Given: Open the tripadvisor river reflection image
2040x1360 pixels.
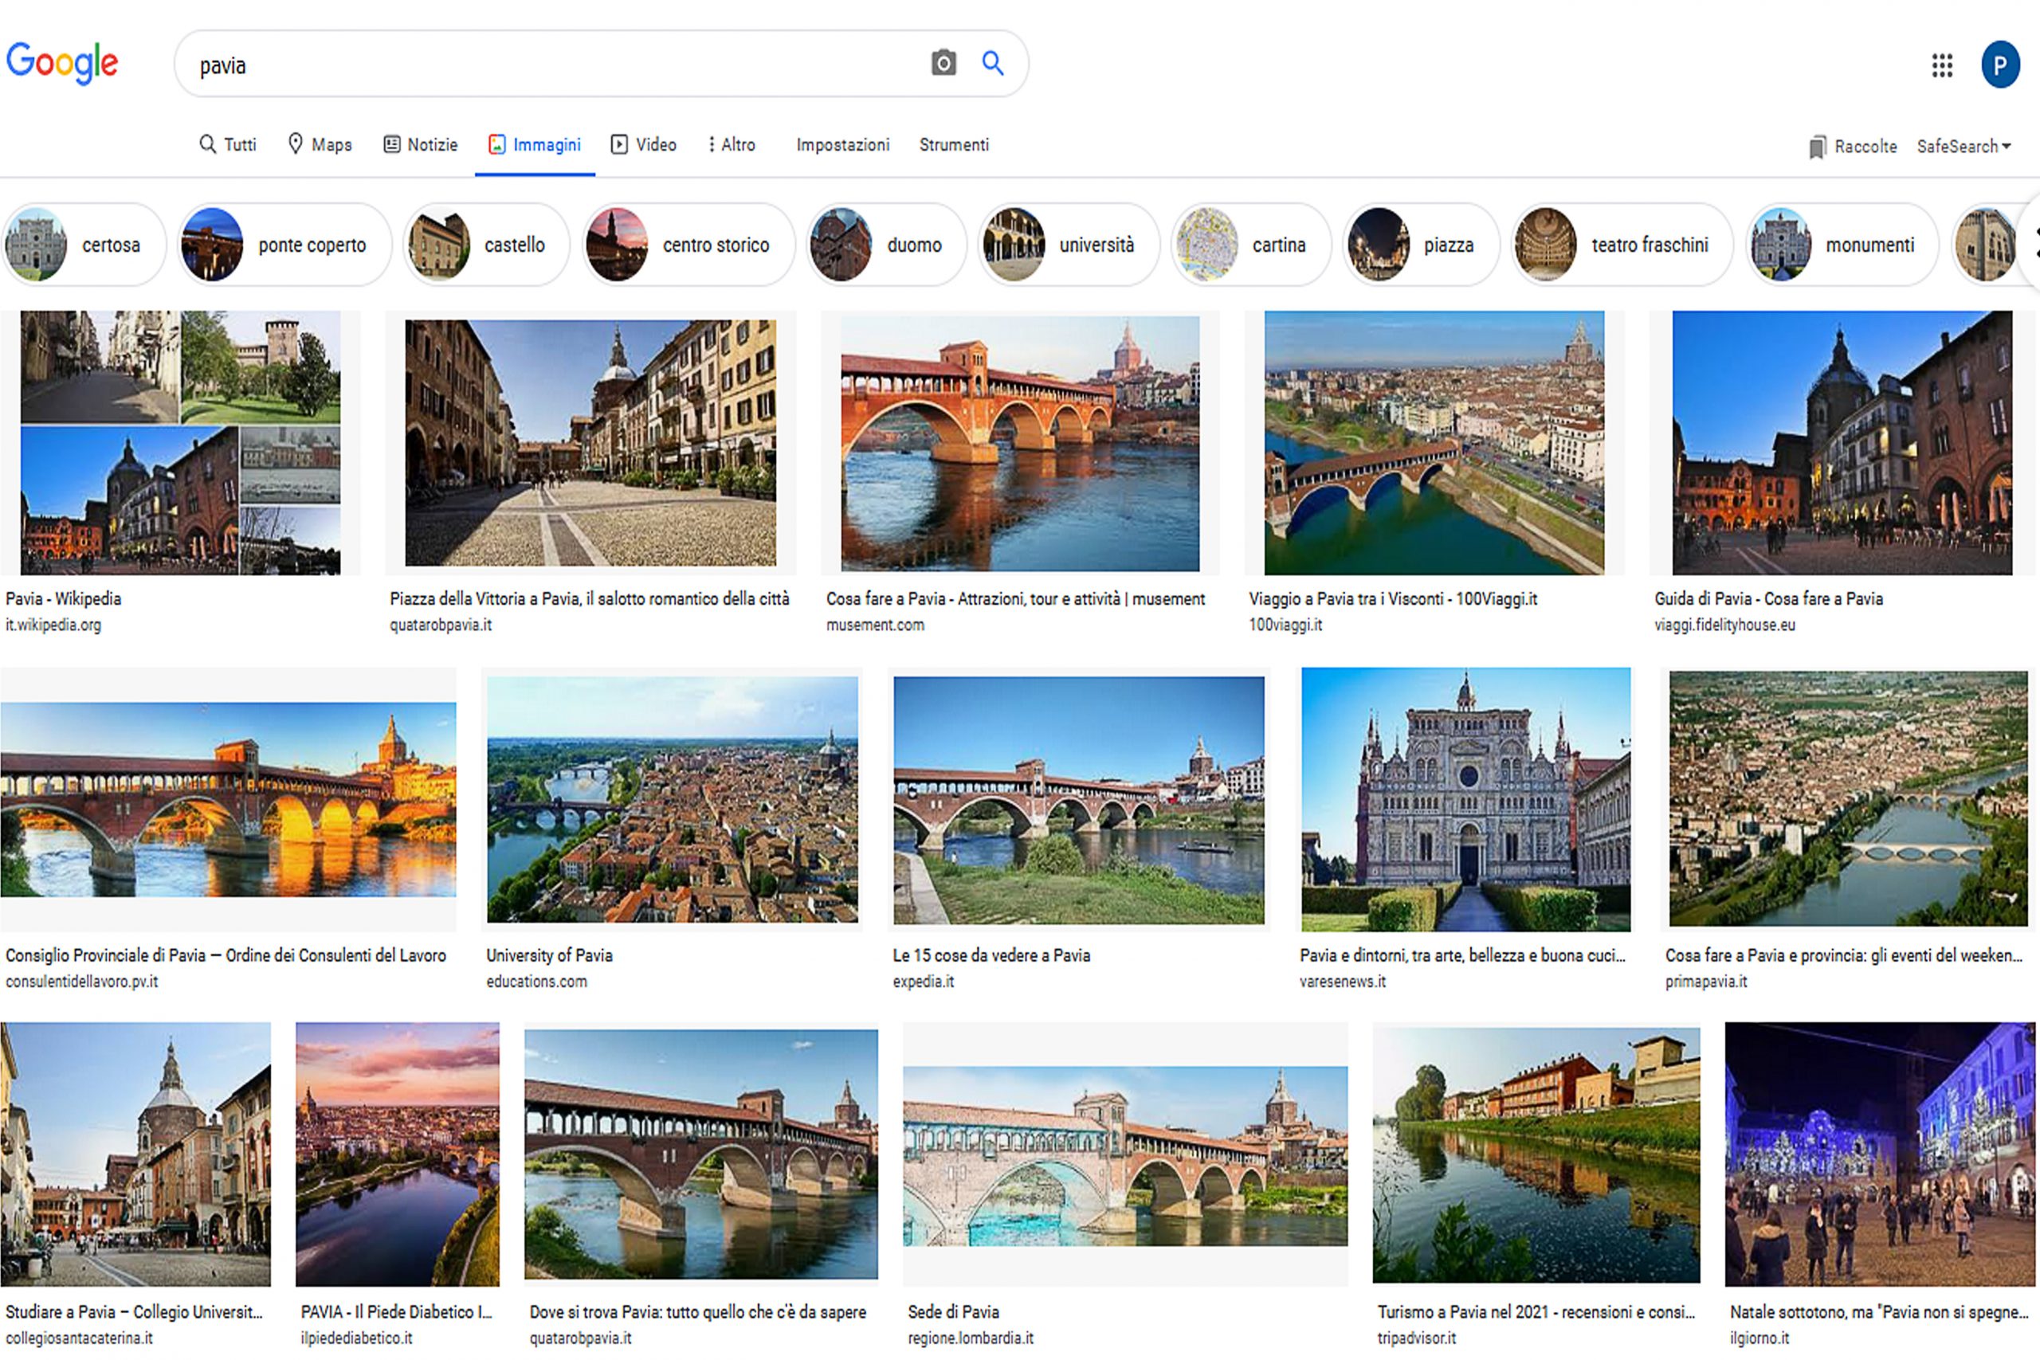Looking at the screenshot, I should coord(1536,1154).
